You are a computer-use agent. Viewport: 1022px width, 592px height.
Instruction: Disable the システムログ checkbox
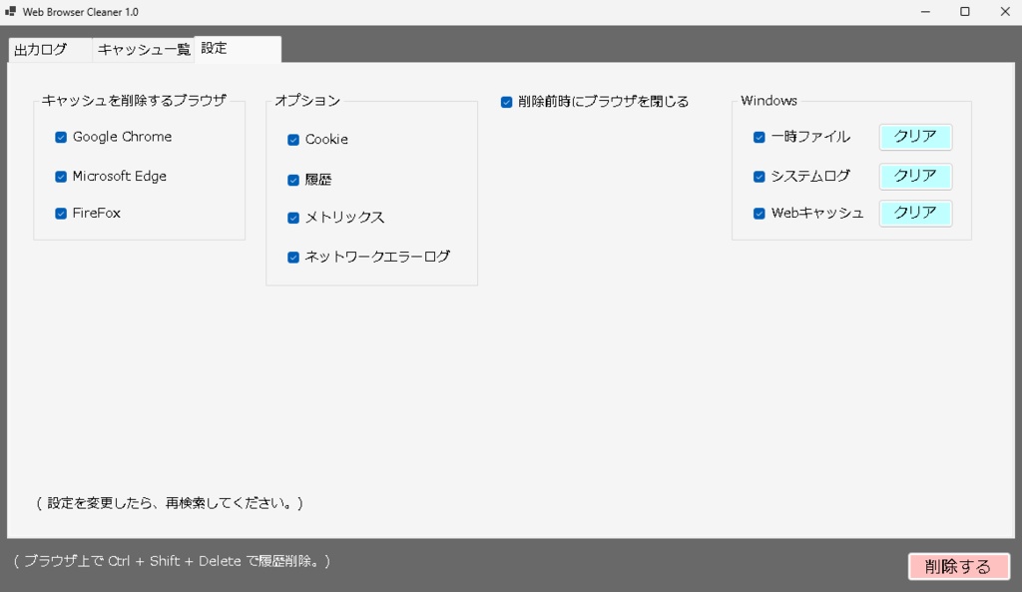[759, 176]
